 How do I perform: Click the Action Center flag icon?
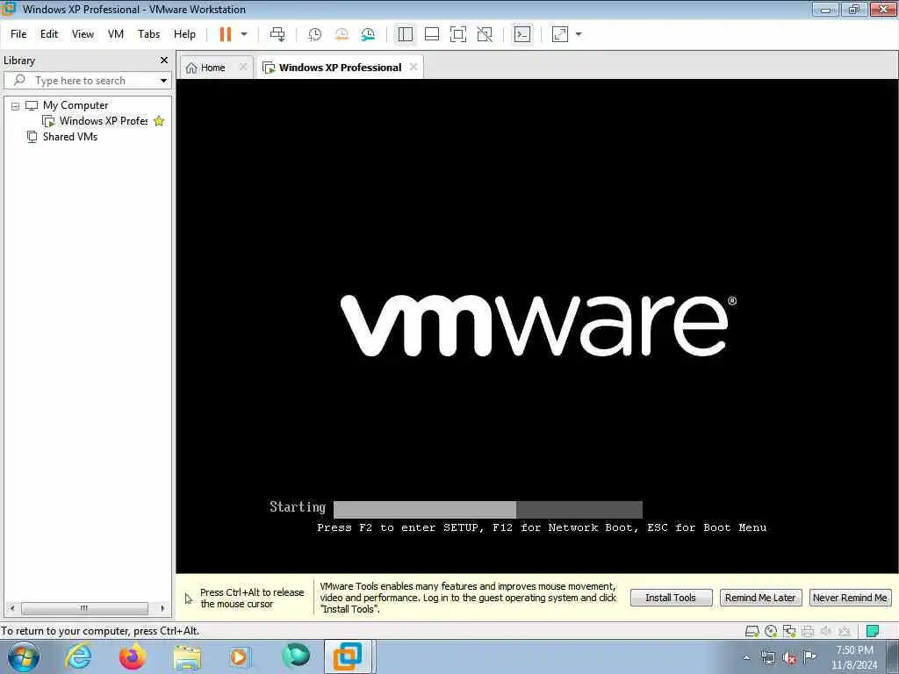click(x=809, y=657)
